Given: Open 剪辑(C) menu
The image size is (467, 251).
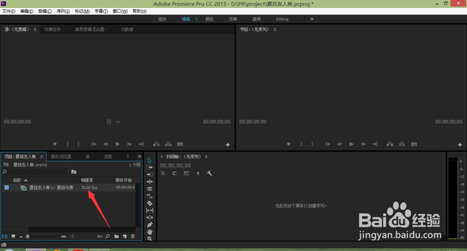Looking at the screenshot, I should click(x=45, y=11).
